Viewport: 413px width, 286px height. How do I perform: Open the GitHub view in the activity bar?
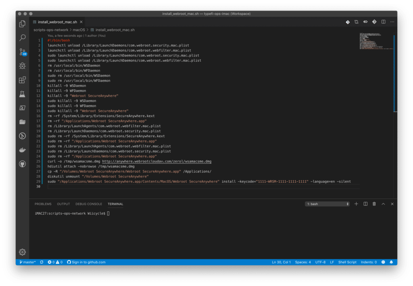coord(23,164)
